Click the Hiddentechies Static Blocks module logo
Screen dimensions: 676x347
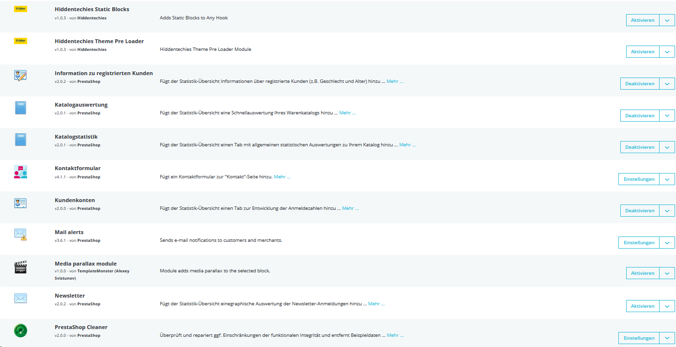20,9
